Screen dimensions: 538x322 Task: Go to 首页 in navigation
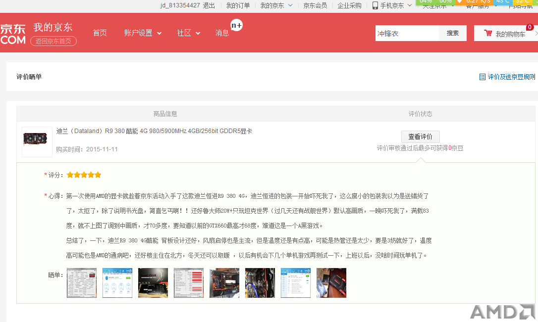pos(100,33)
